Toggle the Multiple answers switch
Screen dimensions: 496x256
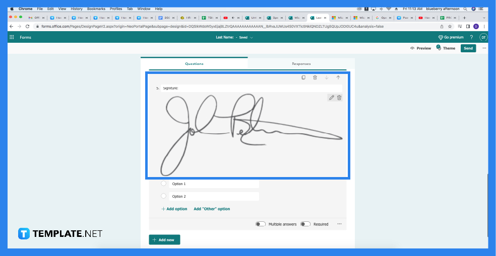click(x=260, y=224)
